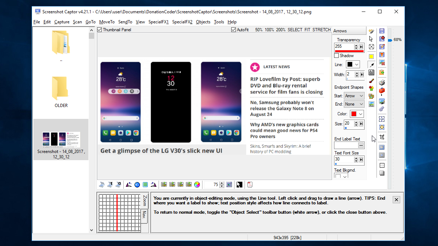Click the magic wand icon atop tool column
438x246 pixels.
pyautogui.click(x=371, y=31)
